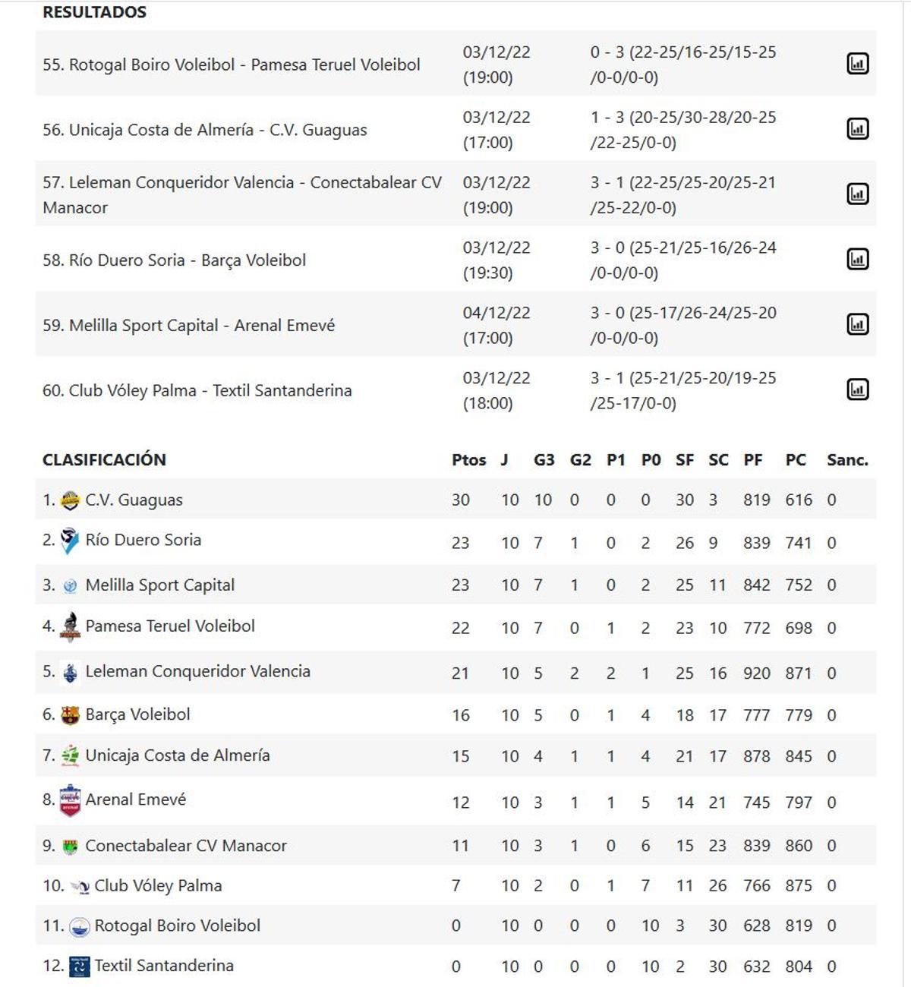The width and height of the screenshot is (911, 987).
Task: Select the Río Duero Soria club logo
Action: [x=69, y=540]
